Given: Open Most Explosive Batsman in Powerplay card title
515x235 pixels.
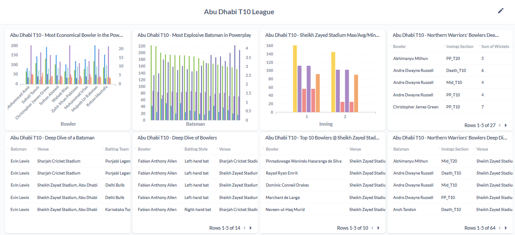Looking at the screenshot, I should tap(194, 35).
